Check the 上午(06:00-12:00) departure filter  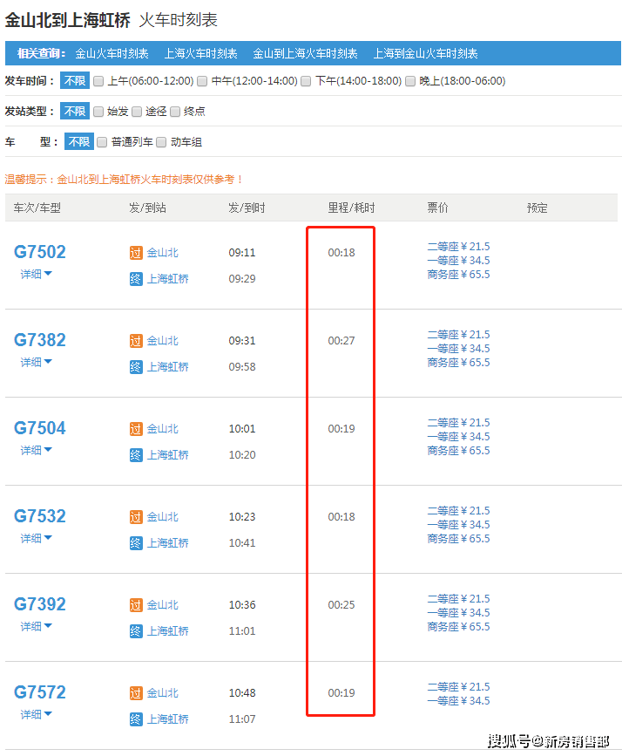point(98,81)
